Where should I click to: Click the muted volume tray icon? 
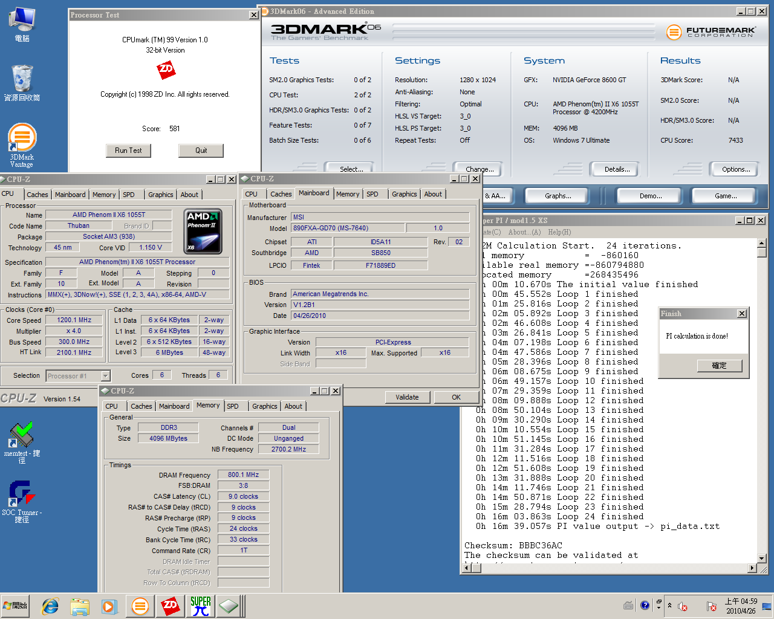683,606
